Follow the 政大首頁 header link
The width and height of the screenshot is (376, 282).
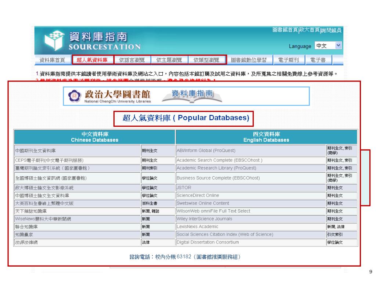point(309,30)
